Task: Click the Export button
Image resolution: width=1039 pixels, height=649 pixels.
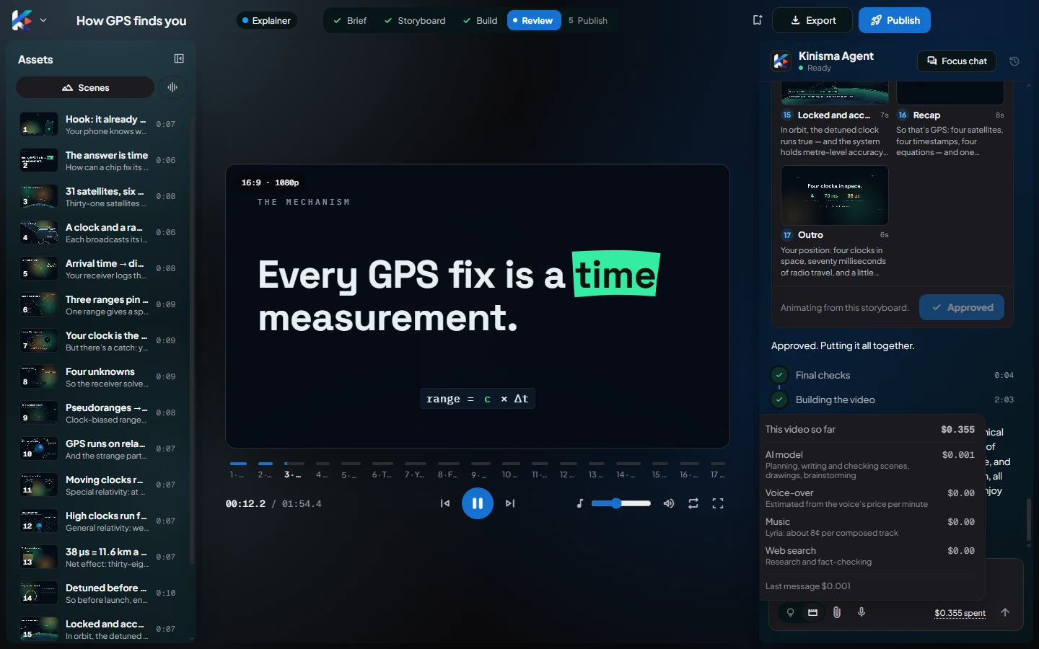Action: pyautogui.click(x=812, y=20)
